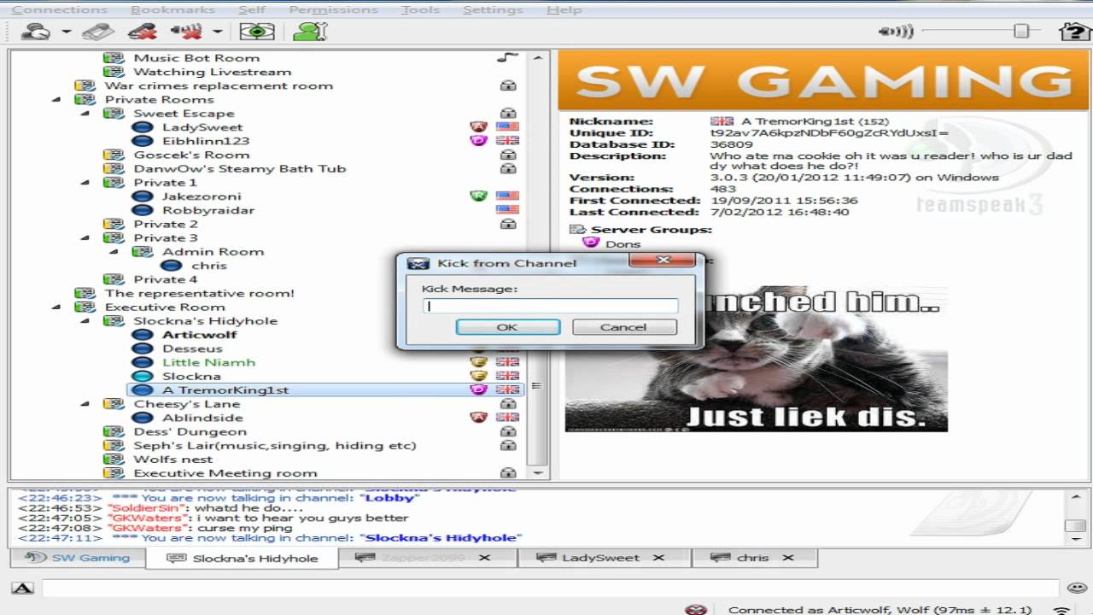Click OK in Kick from Channel dialog
Screen dimensions: 1093x615
coord(507,327)
